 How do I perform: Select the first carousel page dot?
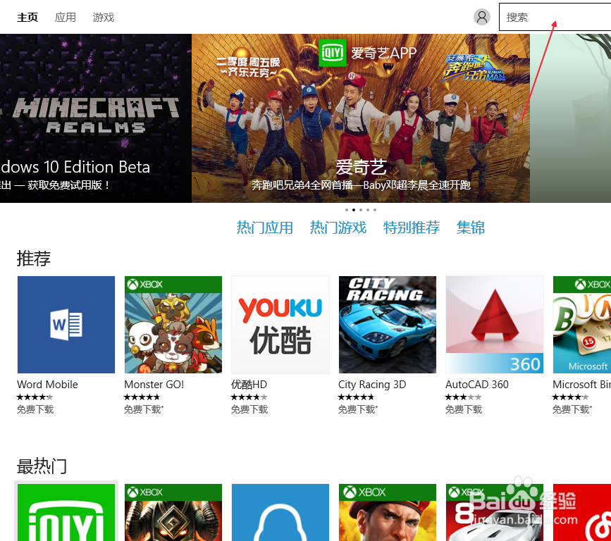coord(347,210)
